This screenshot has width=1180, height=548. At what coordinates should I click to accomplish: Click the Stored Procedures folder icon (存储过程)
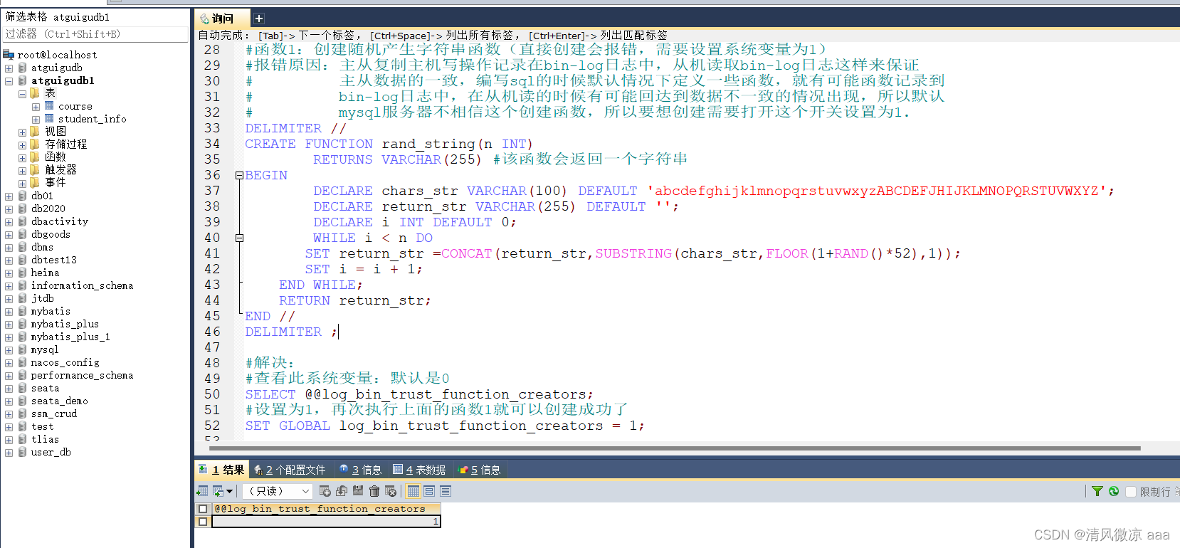tap(35, 144)
